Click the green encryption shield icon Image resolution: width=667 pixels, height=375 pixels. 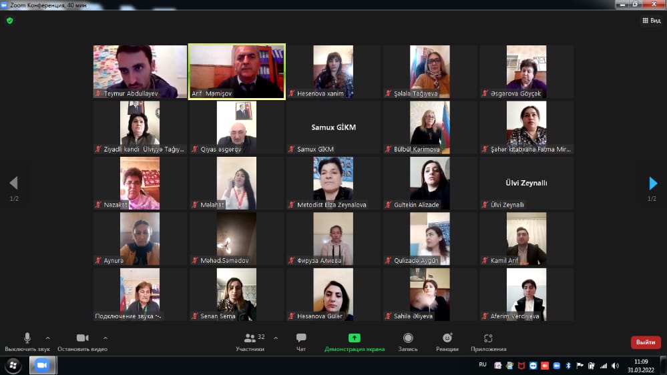(x=9, y=21)
